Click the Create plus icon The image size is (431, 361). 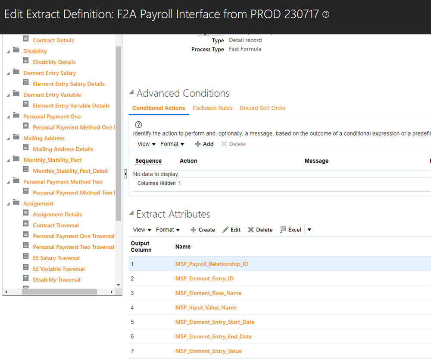pos(193,230)
